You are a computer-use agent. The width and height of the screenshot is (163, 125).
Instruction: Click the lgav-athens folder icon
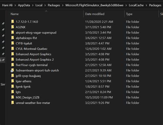point(13,81)
